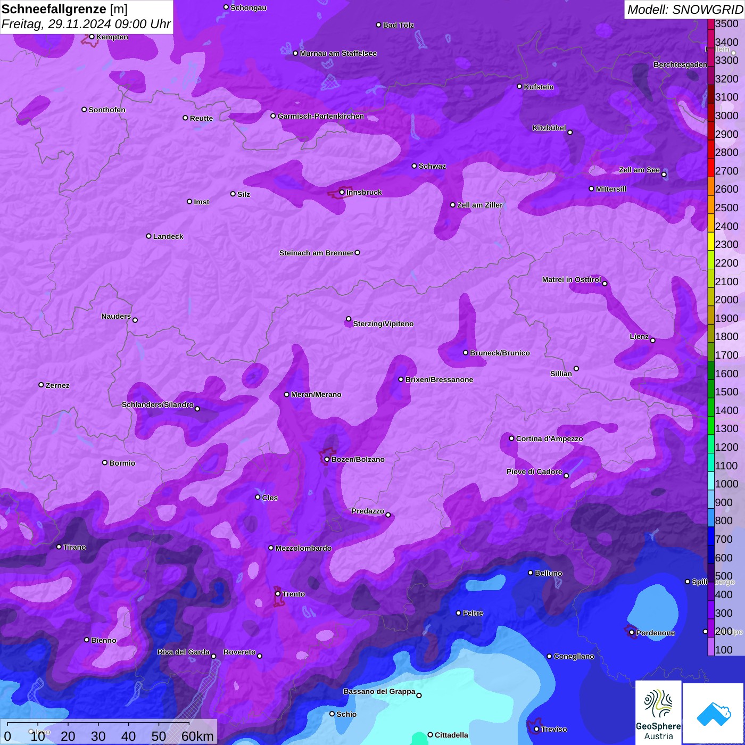Click the Steinach am Brenner label
Image resolution: width=745 pixels, height=745 pixels.
(x=316, y=253)
